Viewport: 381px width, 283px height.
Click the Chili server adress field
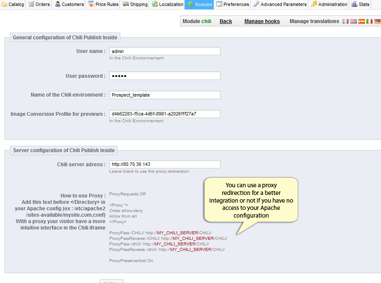coord(165,165)
